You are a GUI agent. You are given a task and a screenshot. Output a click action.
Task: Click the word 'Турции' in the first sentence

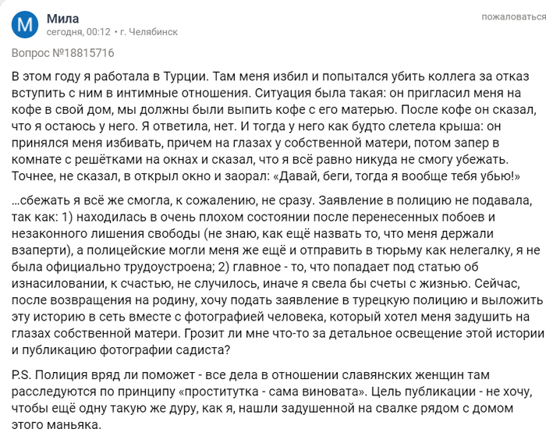185,76
